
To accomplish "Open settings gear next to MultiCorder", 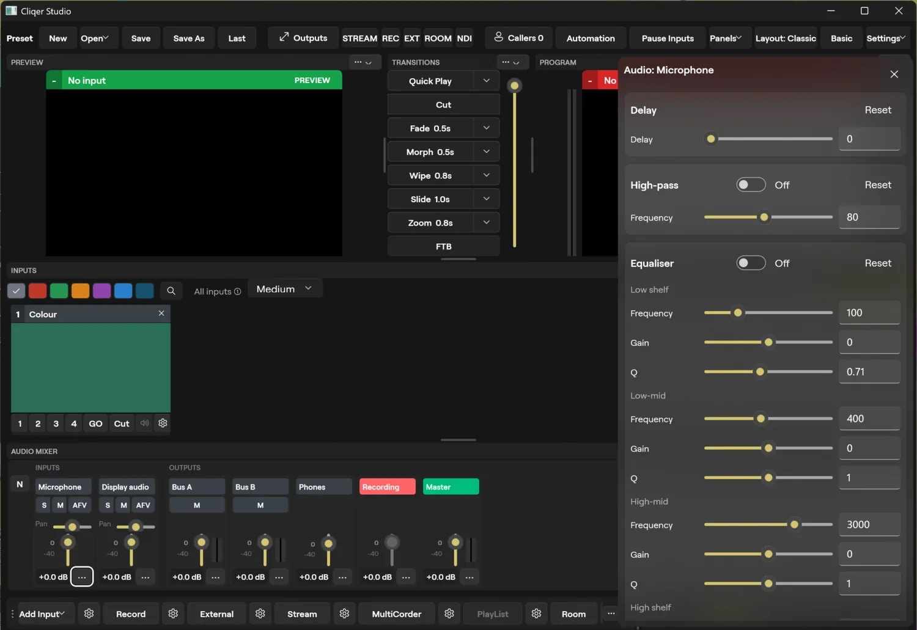I will (x=449, y=614).
